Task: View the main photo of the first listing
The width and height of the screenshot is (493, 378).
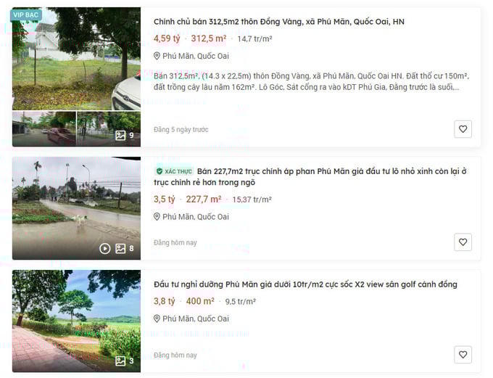Action: (x=76, y=59)
